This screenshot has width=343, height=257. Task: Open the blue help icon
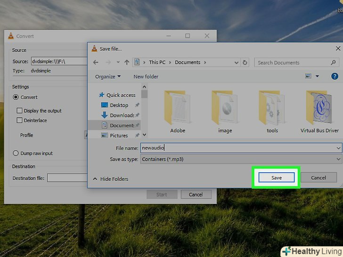335,76
